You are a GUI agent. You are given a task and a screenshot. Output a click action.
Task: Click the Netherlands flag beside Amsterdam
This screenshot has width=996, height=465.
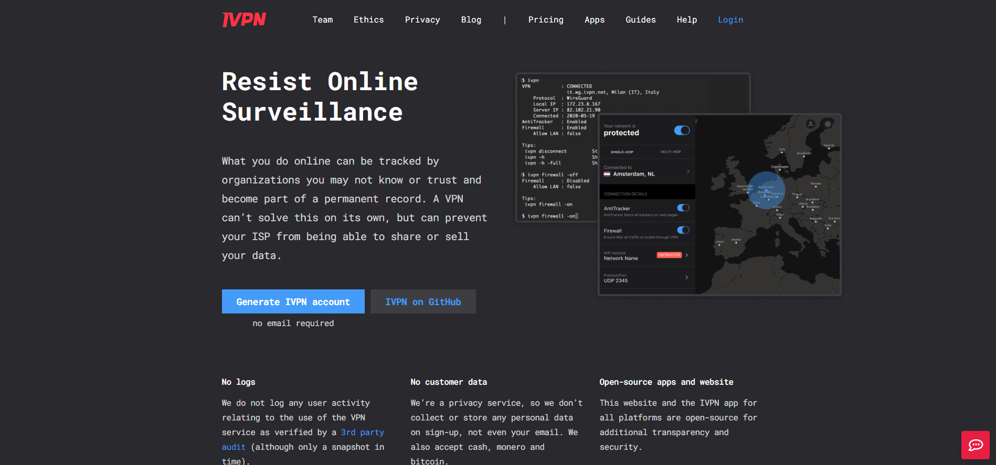coord(607,174)
